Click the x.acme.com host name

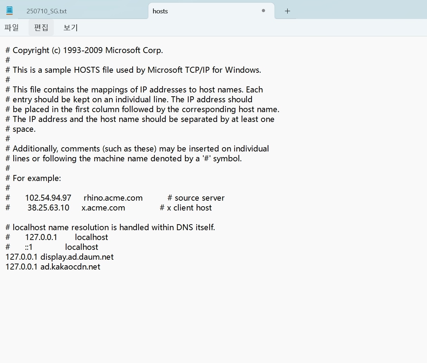[103, 208]
